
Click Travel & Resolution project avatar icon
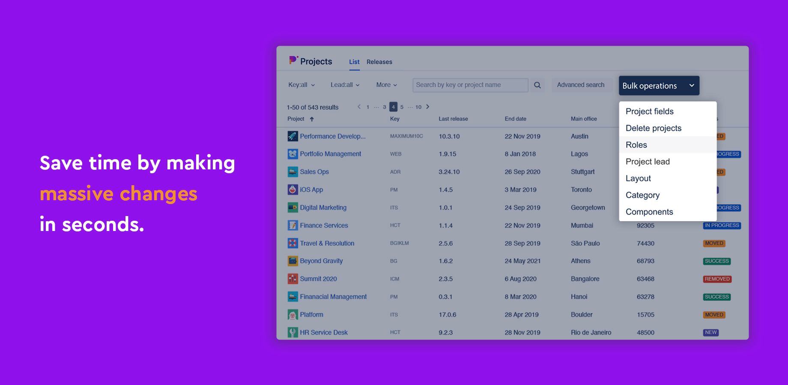(293, 243)
